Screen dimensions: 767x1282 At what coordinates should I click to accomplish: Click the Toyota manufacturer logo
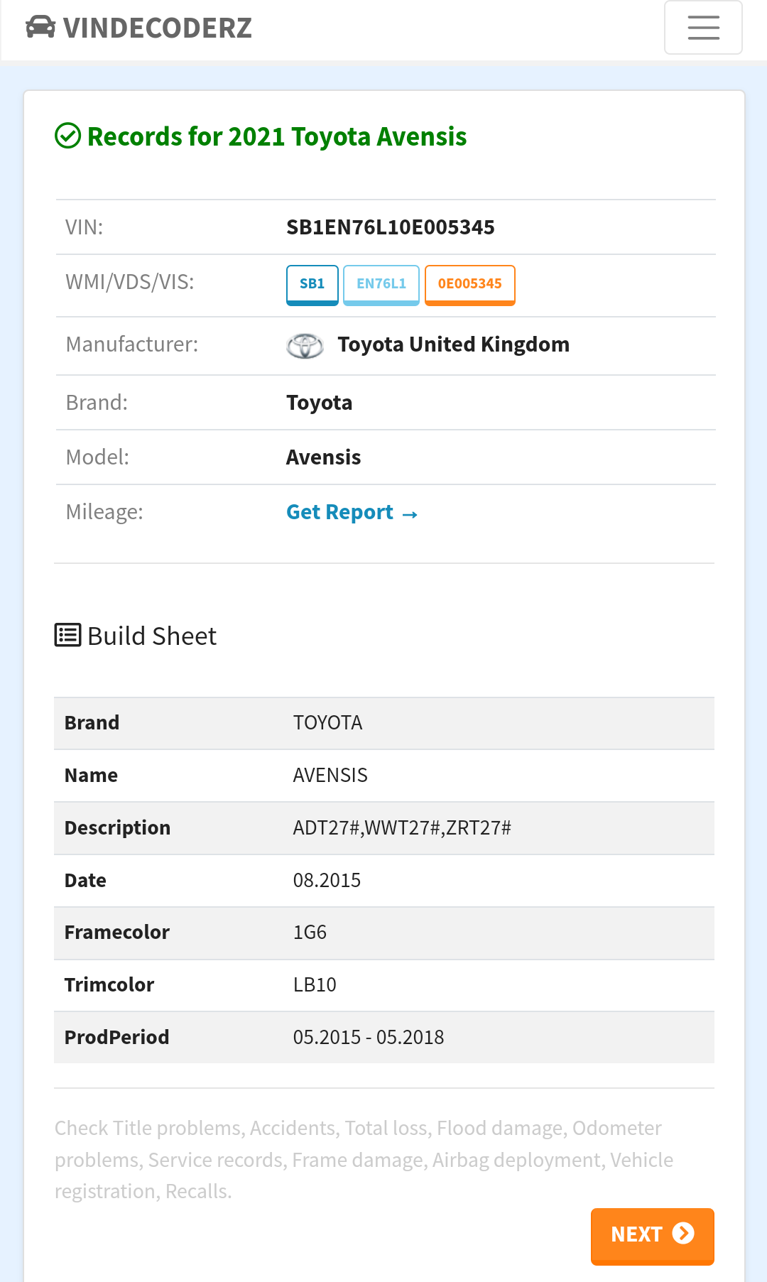point(305,346)
